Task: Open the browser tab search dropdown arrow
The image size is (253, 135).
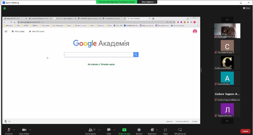Action: tap(188, 19)
